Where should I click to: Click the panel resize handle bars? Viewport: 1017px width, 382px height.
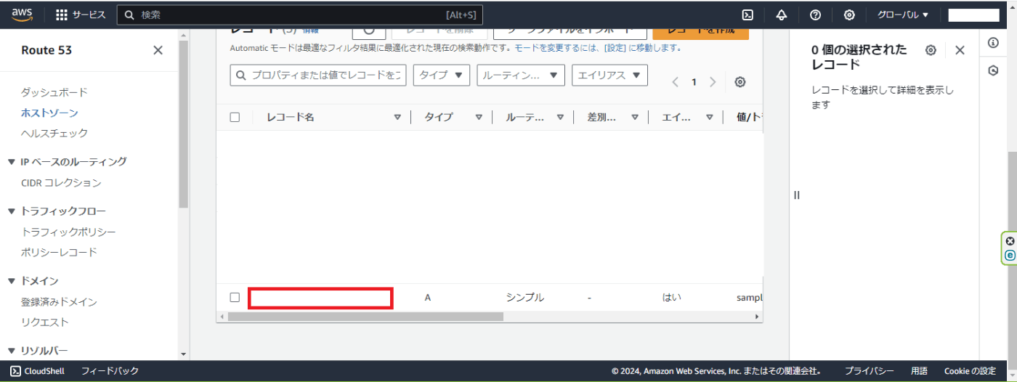[x=797, y=195]
